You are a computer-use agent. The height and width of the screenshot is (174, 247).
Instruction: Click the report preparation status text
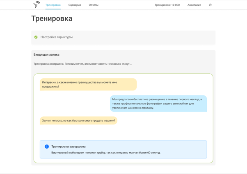click(x=82, y=64)
